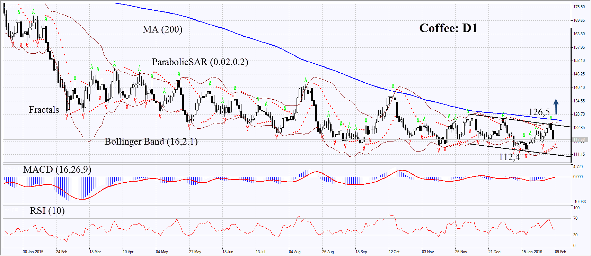Click the 140.40 price axis value
This screenshot has width=591, height=256.
pos(579,88)
